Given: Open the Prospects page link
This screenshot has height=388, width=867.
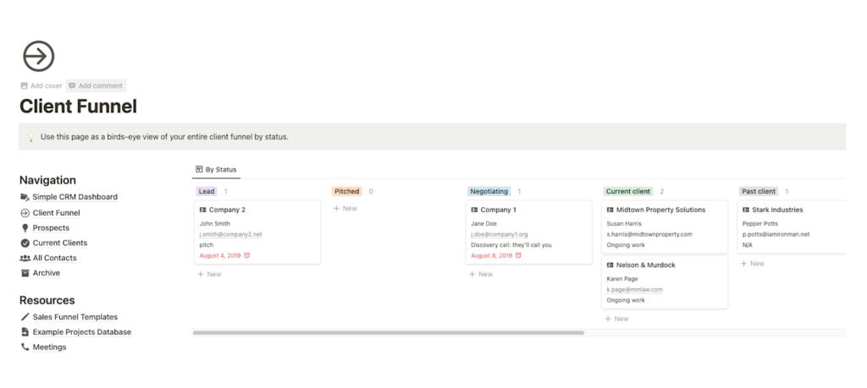Looking at the screenshot, I should (51, 228).
